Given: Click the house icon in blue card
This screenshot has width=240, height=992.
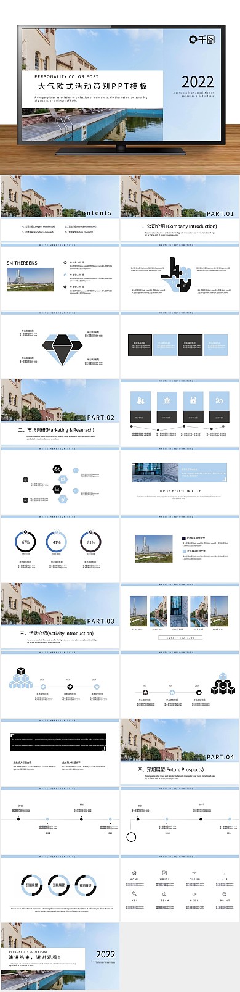Looking at the screenshot, I should [x=167, y=400].
